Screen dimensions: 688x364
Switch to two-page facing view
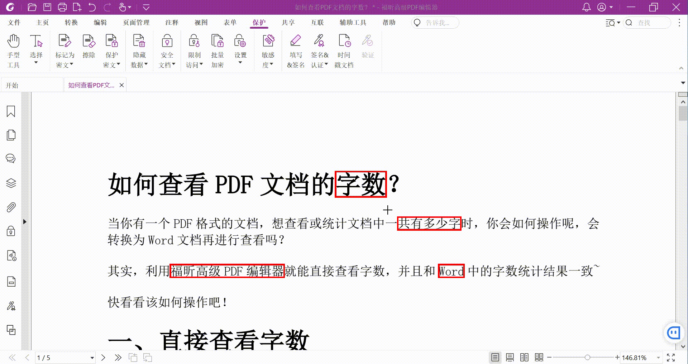coord(524,358)
